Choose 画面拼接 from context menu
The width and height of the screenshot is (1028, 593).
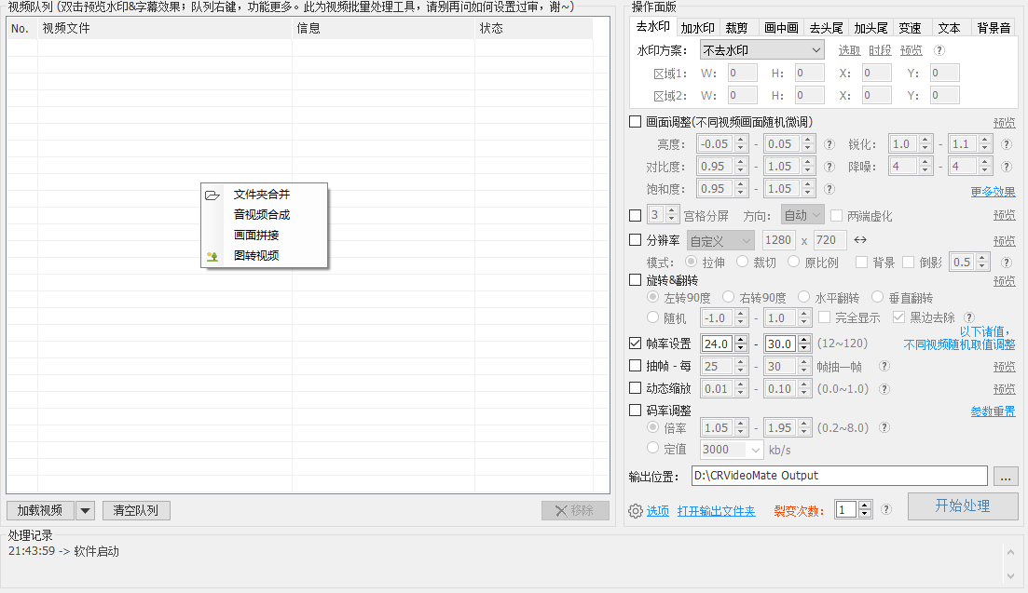coord(256,235)
